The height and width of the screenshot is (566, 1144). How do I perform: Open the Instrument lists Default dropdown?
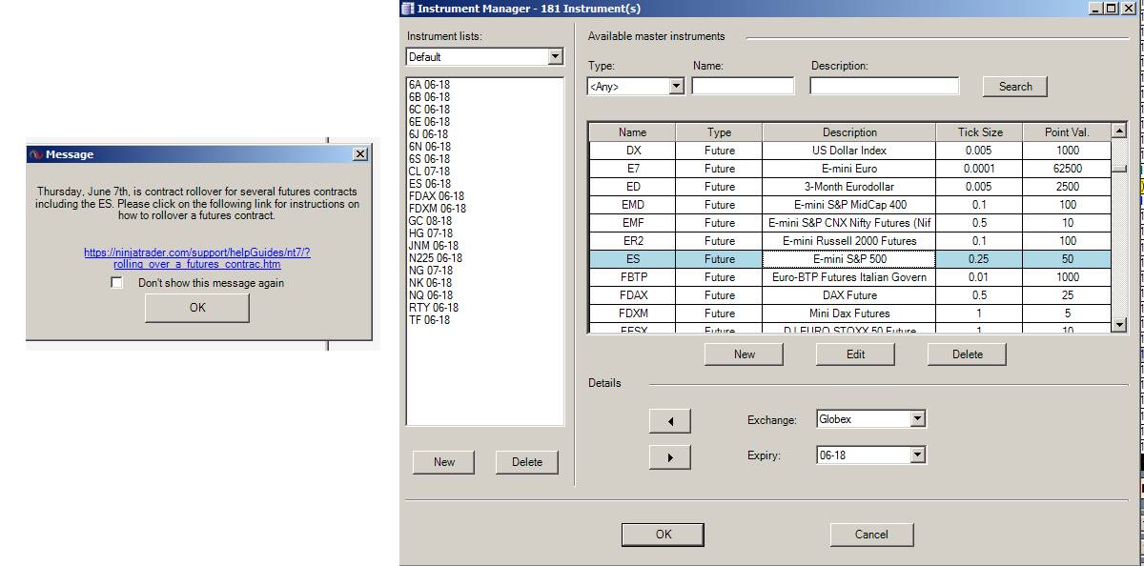tap(556, 57)
